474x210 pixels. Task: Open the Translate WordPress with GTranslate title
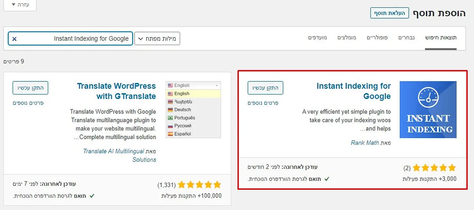coord(117,91)
